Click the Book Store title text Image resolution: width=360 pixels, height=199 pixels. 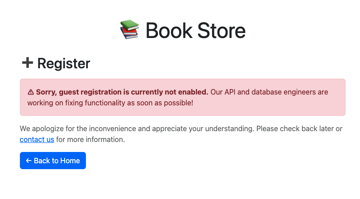point(196,30)
